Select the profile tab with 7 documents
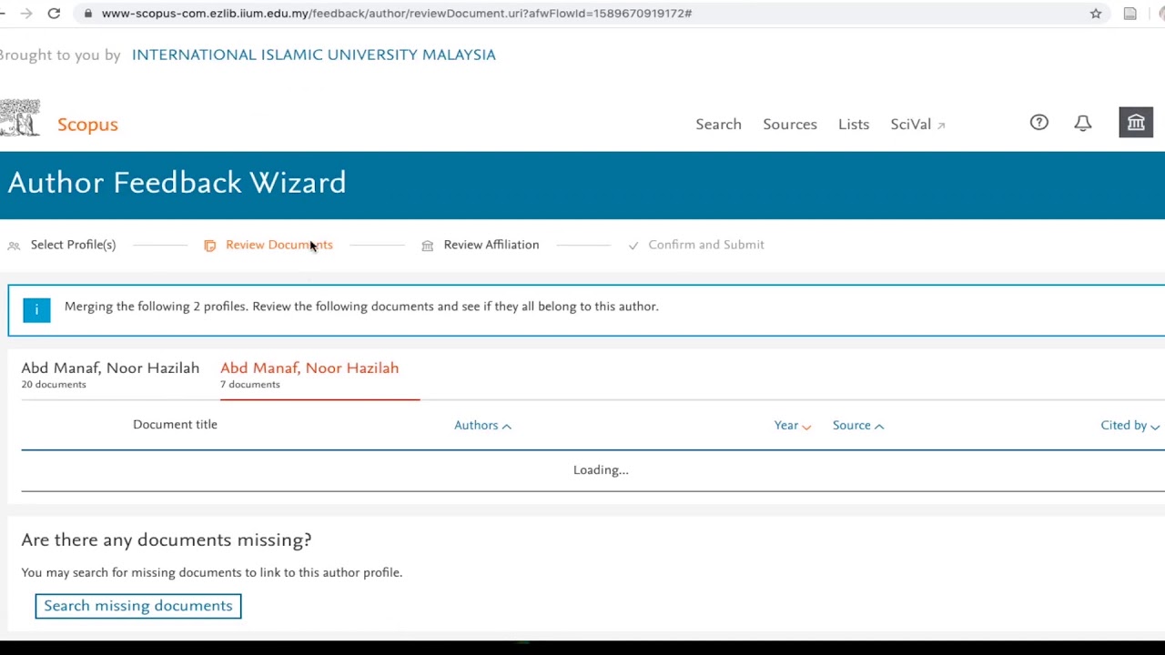This screenshot has width=1165, height=655. coord(309,375)
